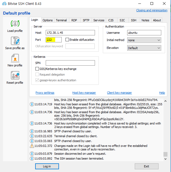
Task: Click the log scrollbar thumb
Action: click(165, 154)
